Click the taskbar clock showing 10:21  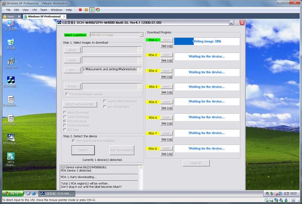[290, 193]
